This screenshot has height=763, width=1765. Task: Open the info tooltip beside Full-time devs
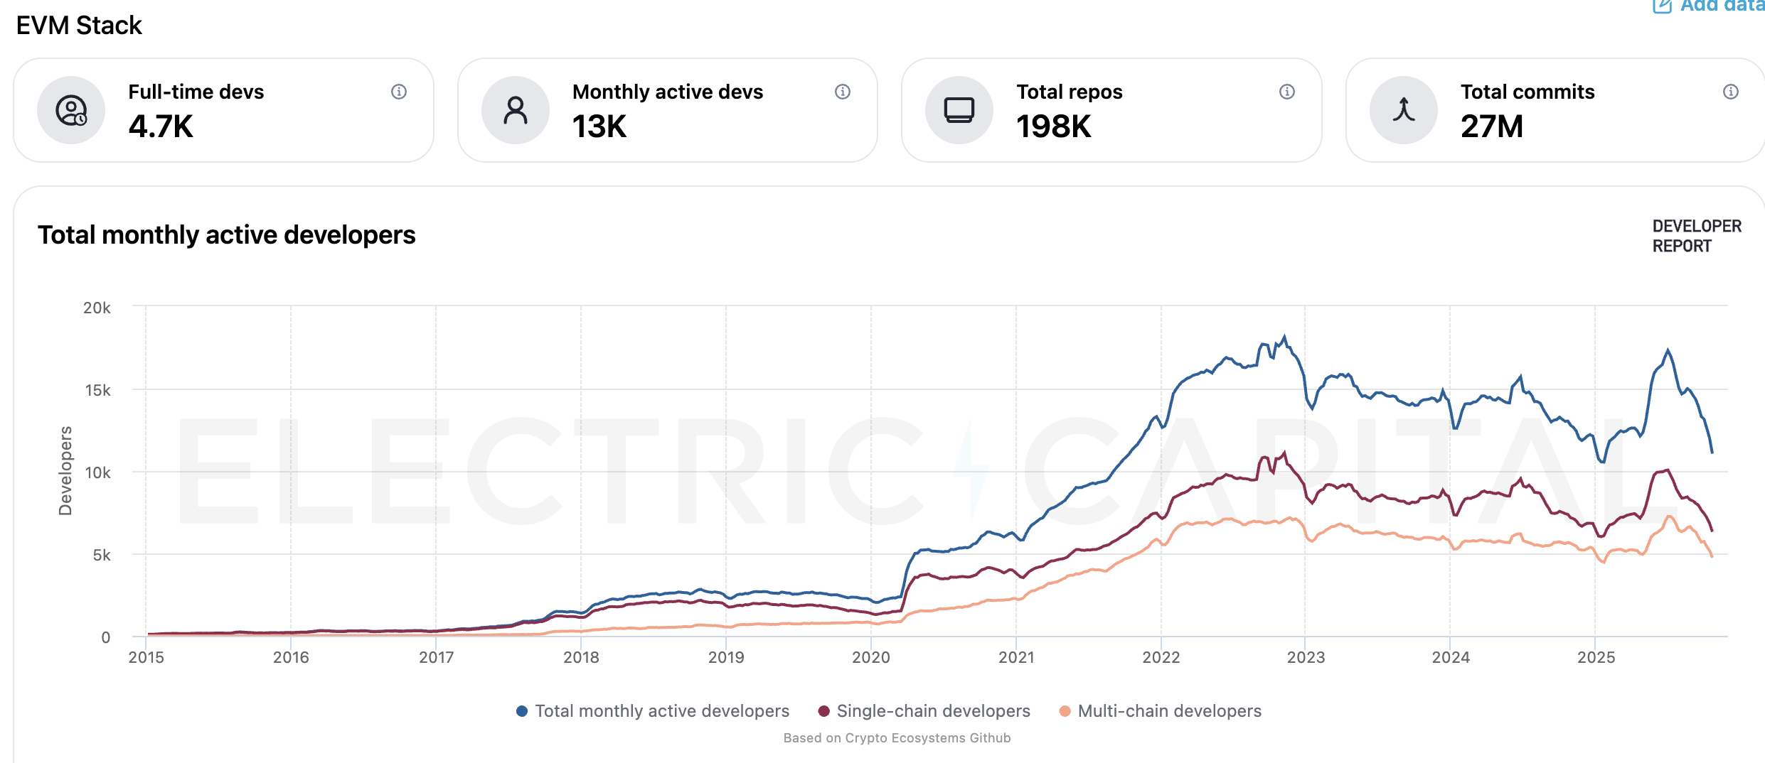coord(398,91)
